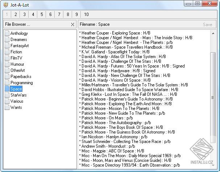Viewport: 220px width, 172px height.
Task: Switch to page tab 8
Action: click(68, 15)
